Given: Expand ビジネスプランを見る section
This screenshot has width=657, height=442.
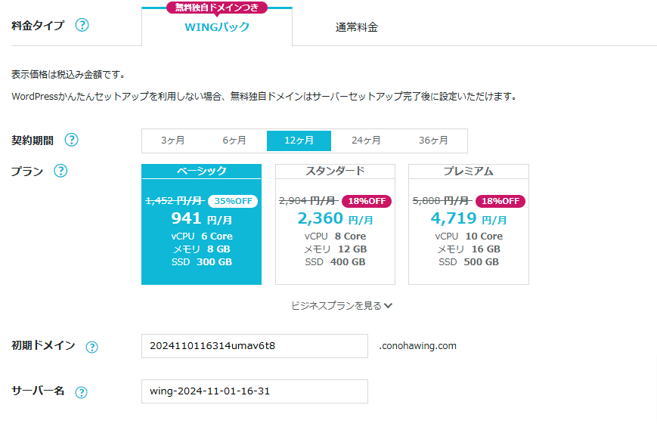Looking at the screenshot, I should (x=336, y=306).
